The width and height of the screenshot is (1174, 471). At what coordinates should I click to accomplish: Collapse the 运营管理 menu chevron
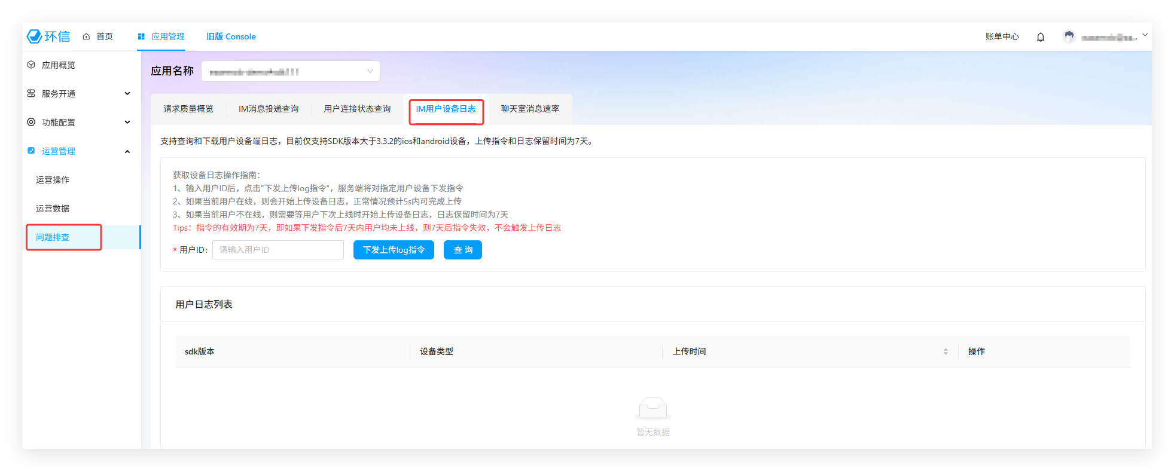click(x=127, y=151)
